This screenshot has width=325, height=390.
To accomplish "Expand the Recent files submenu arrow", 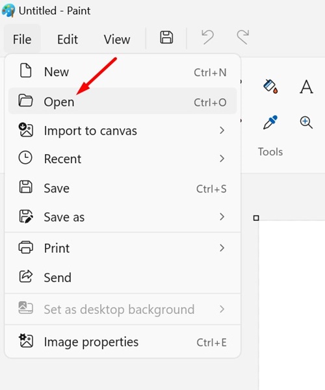I will point(222,159).
